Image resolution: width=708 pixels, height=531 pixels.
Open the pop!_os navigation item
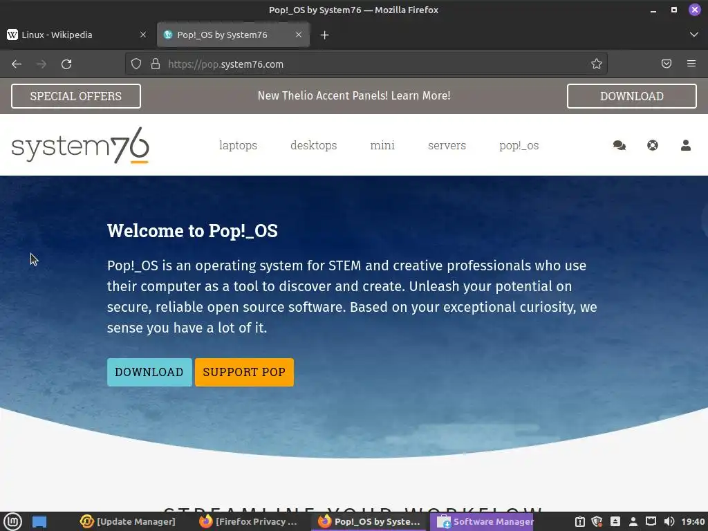point(519,145)
